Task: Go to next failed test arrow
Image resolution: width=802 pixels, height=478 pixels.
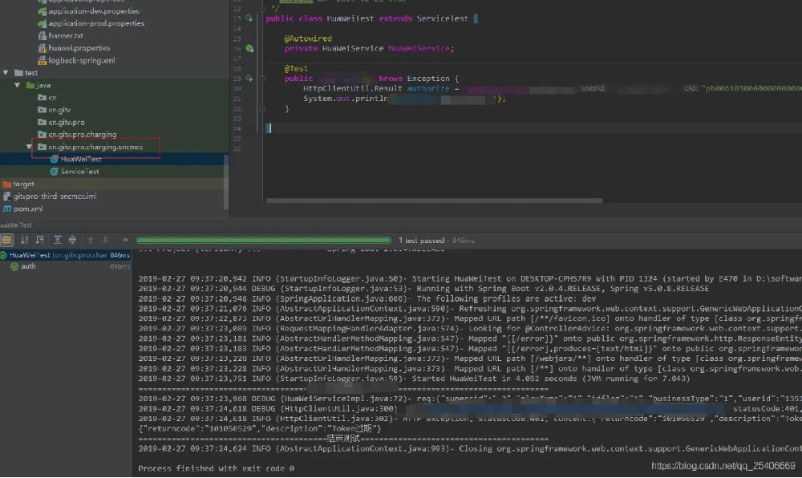Action: [x=105, y=240]
